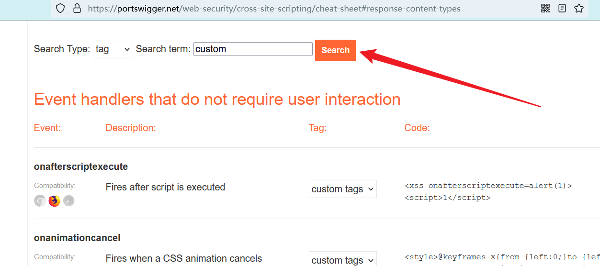The width and height of the screenshot is (600, 266).
Task: Toggle reader view icon in address bar
Action: (x=562, y=8)
